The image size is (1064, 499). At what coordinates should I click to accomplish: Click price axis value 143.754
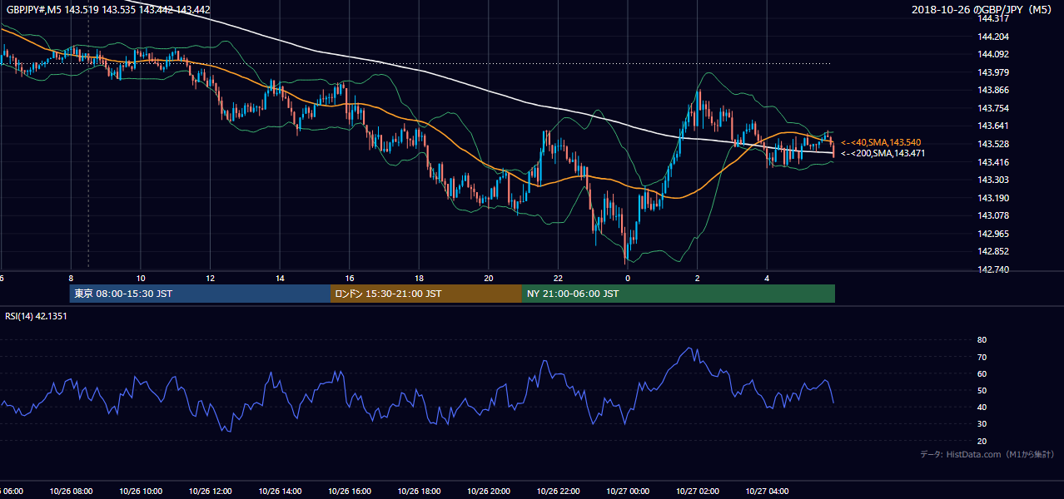(x=993, y=108)
